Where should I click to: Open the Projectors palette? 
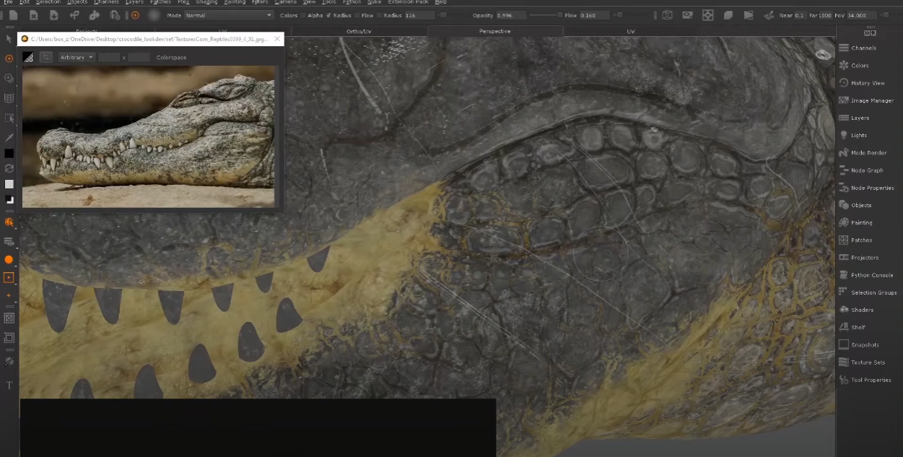pos(859,258)
